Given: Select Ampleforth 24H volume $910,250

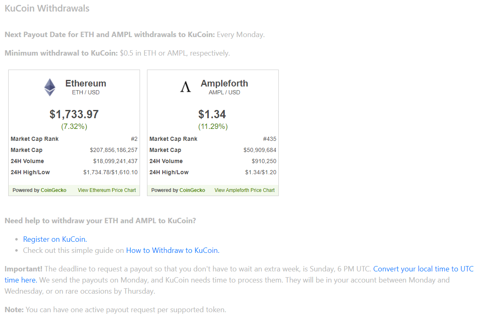Looking at the screenshot, I should 264,161.
